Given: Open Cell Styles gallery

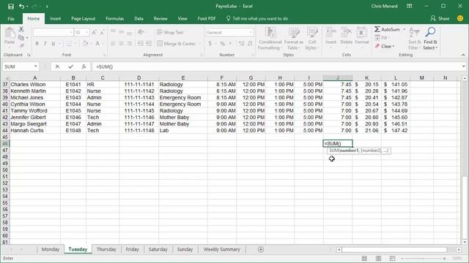Looking at the screenshot, I should 312,39.
